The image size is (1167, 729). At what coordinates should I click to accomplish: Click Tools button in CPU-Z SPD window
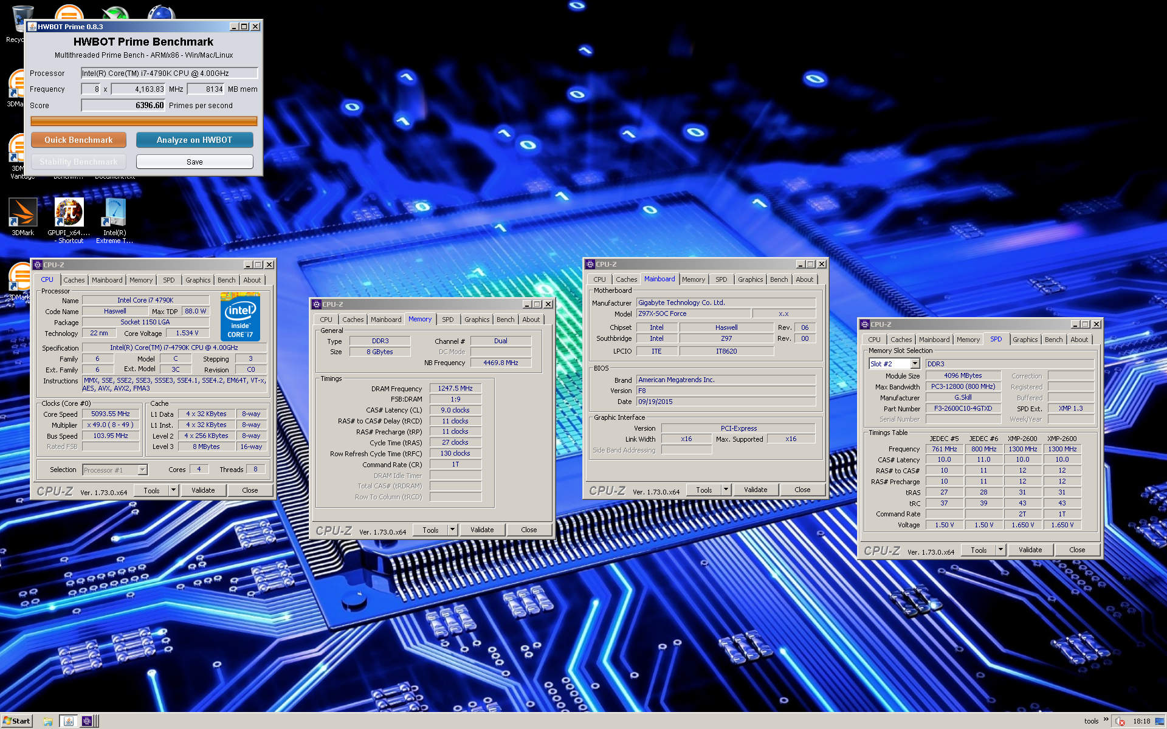tap(979, 550)
